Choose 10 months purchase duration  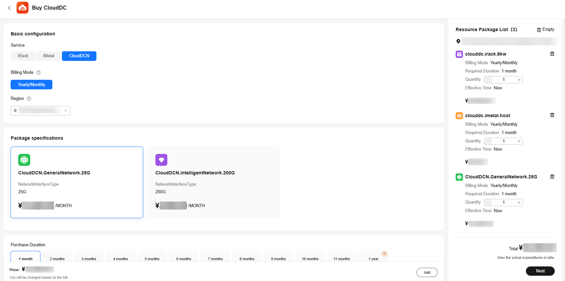click(x=310, y=257)
